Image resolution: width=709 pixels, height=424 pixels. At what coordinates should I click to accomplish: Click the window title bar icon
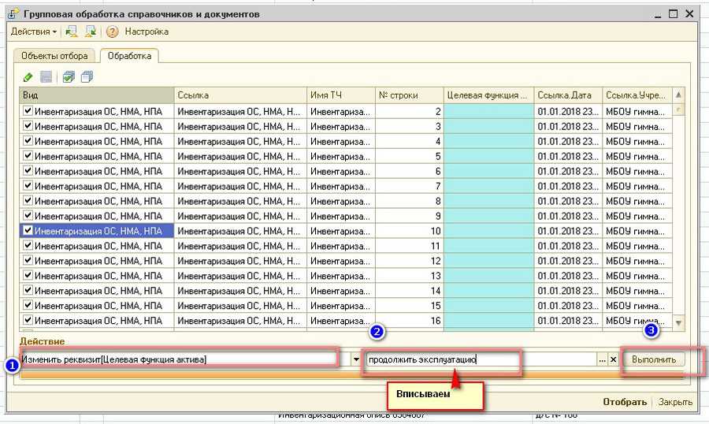pos(13,14)
